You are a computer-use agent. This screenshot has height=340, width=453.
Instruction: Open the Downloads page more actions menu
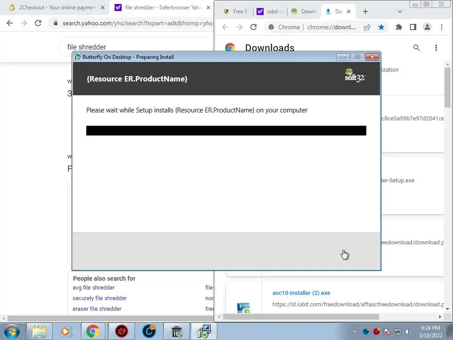436,48
